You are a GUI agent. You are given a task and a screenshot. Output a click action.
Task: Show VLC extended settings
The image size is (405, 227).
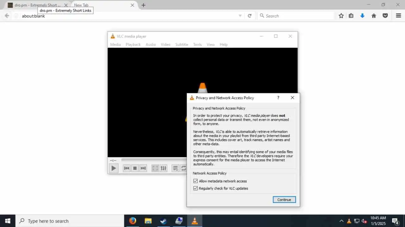coord(163,168)
